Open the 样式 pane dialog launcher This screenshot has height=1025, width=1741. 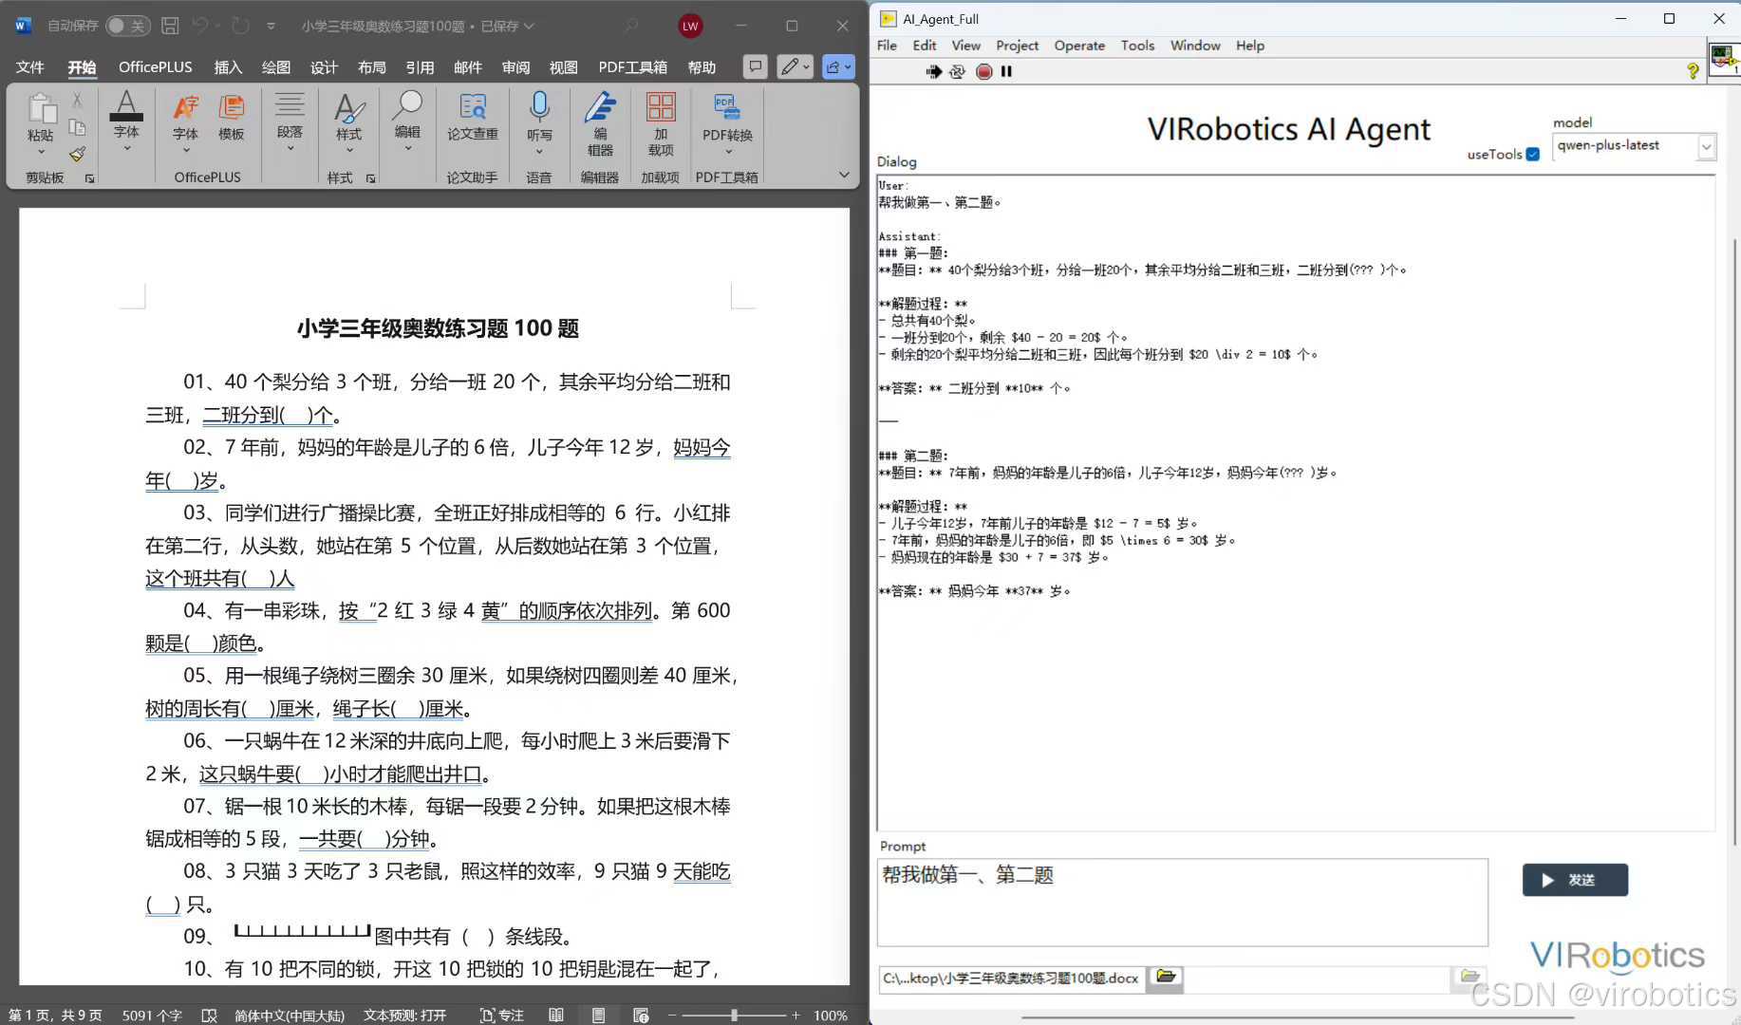[x=370, y=177]
